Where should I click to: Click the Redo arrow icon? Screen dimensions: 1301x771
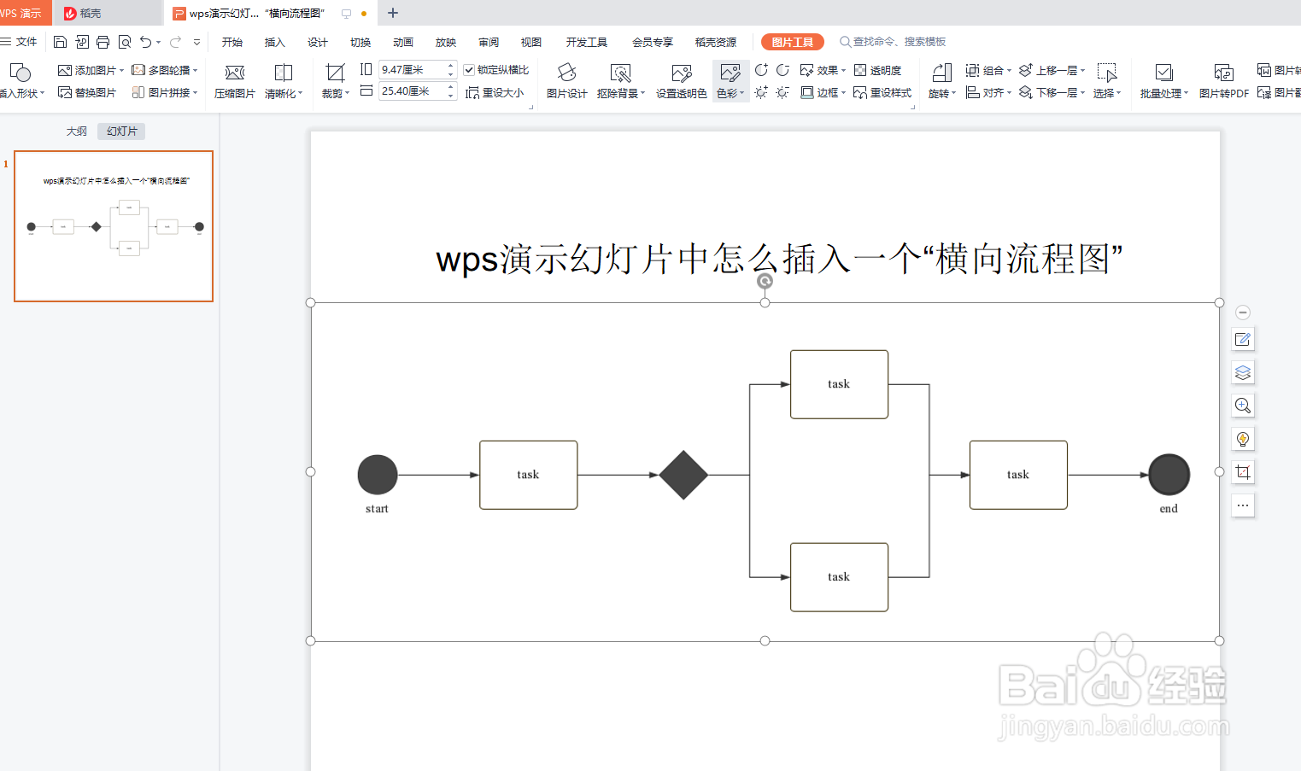(x=175, y=42)
